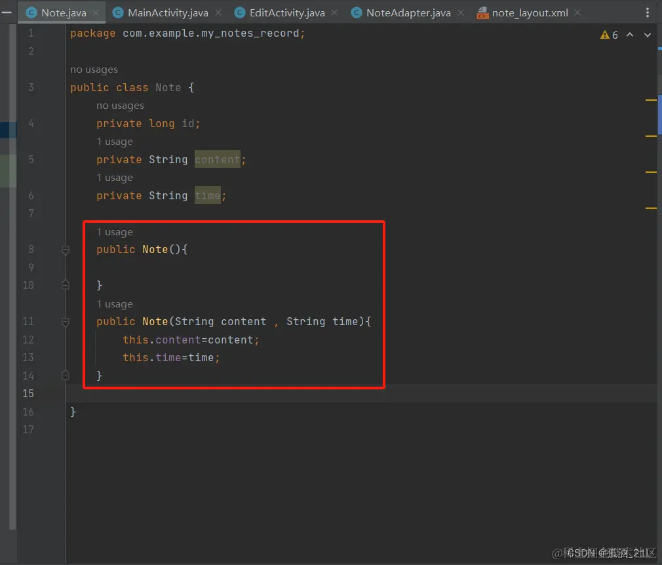Collapse the Note() constructor at line 8
Image resolution: width=662 pixels, height=565 pixels.
click(x=66, y=250)
